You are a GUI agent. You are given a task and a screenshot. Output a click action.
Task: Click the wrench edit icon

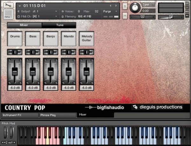click(x=8, y=5)
